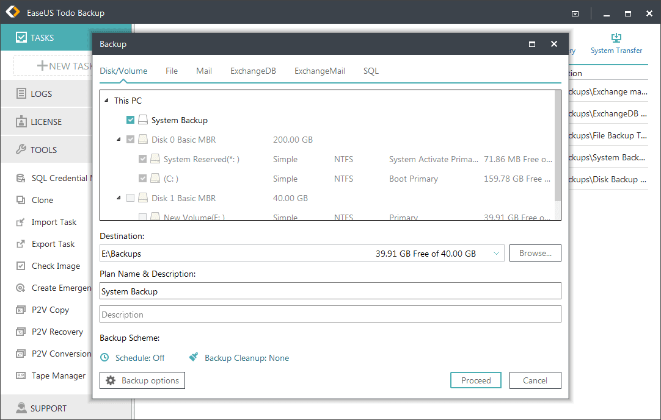Switch to the File backup tab
Viewport: 661px width, 420px height.
172,71
